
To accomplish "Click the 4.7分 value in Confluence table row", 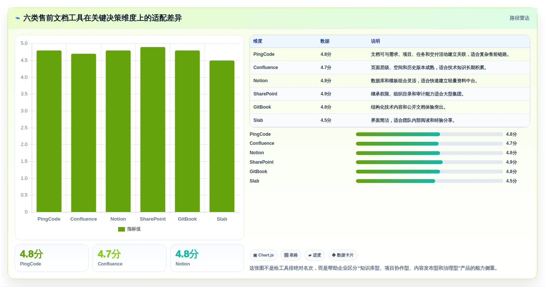I will pos(326,68).
